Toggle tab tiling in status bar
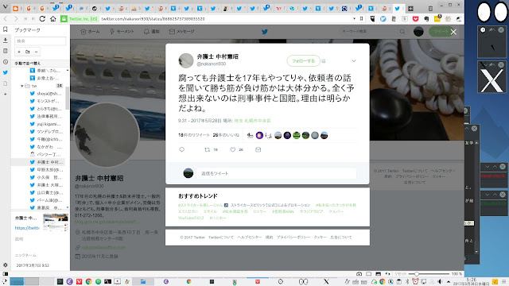Screen dimensions: 509x286 click(369, 274)
